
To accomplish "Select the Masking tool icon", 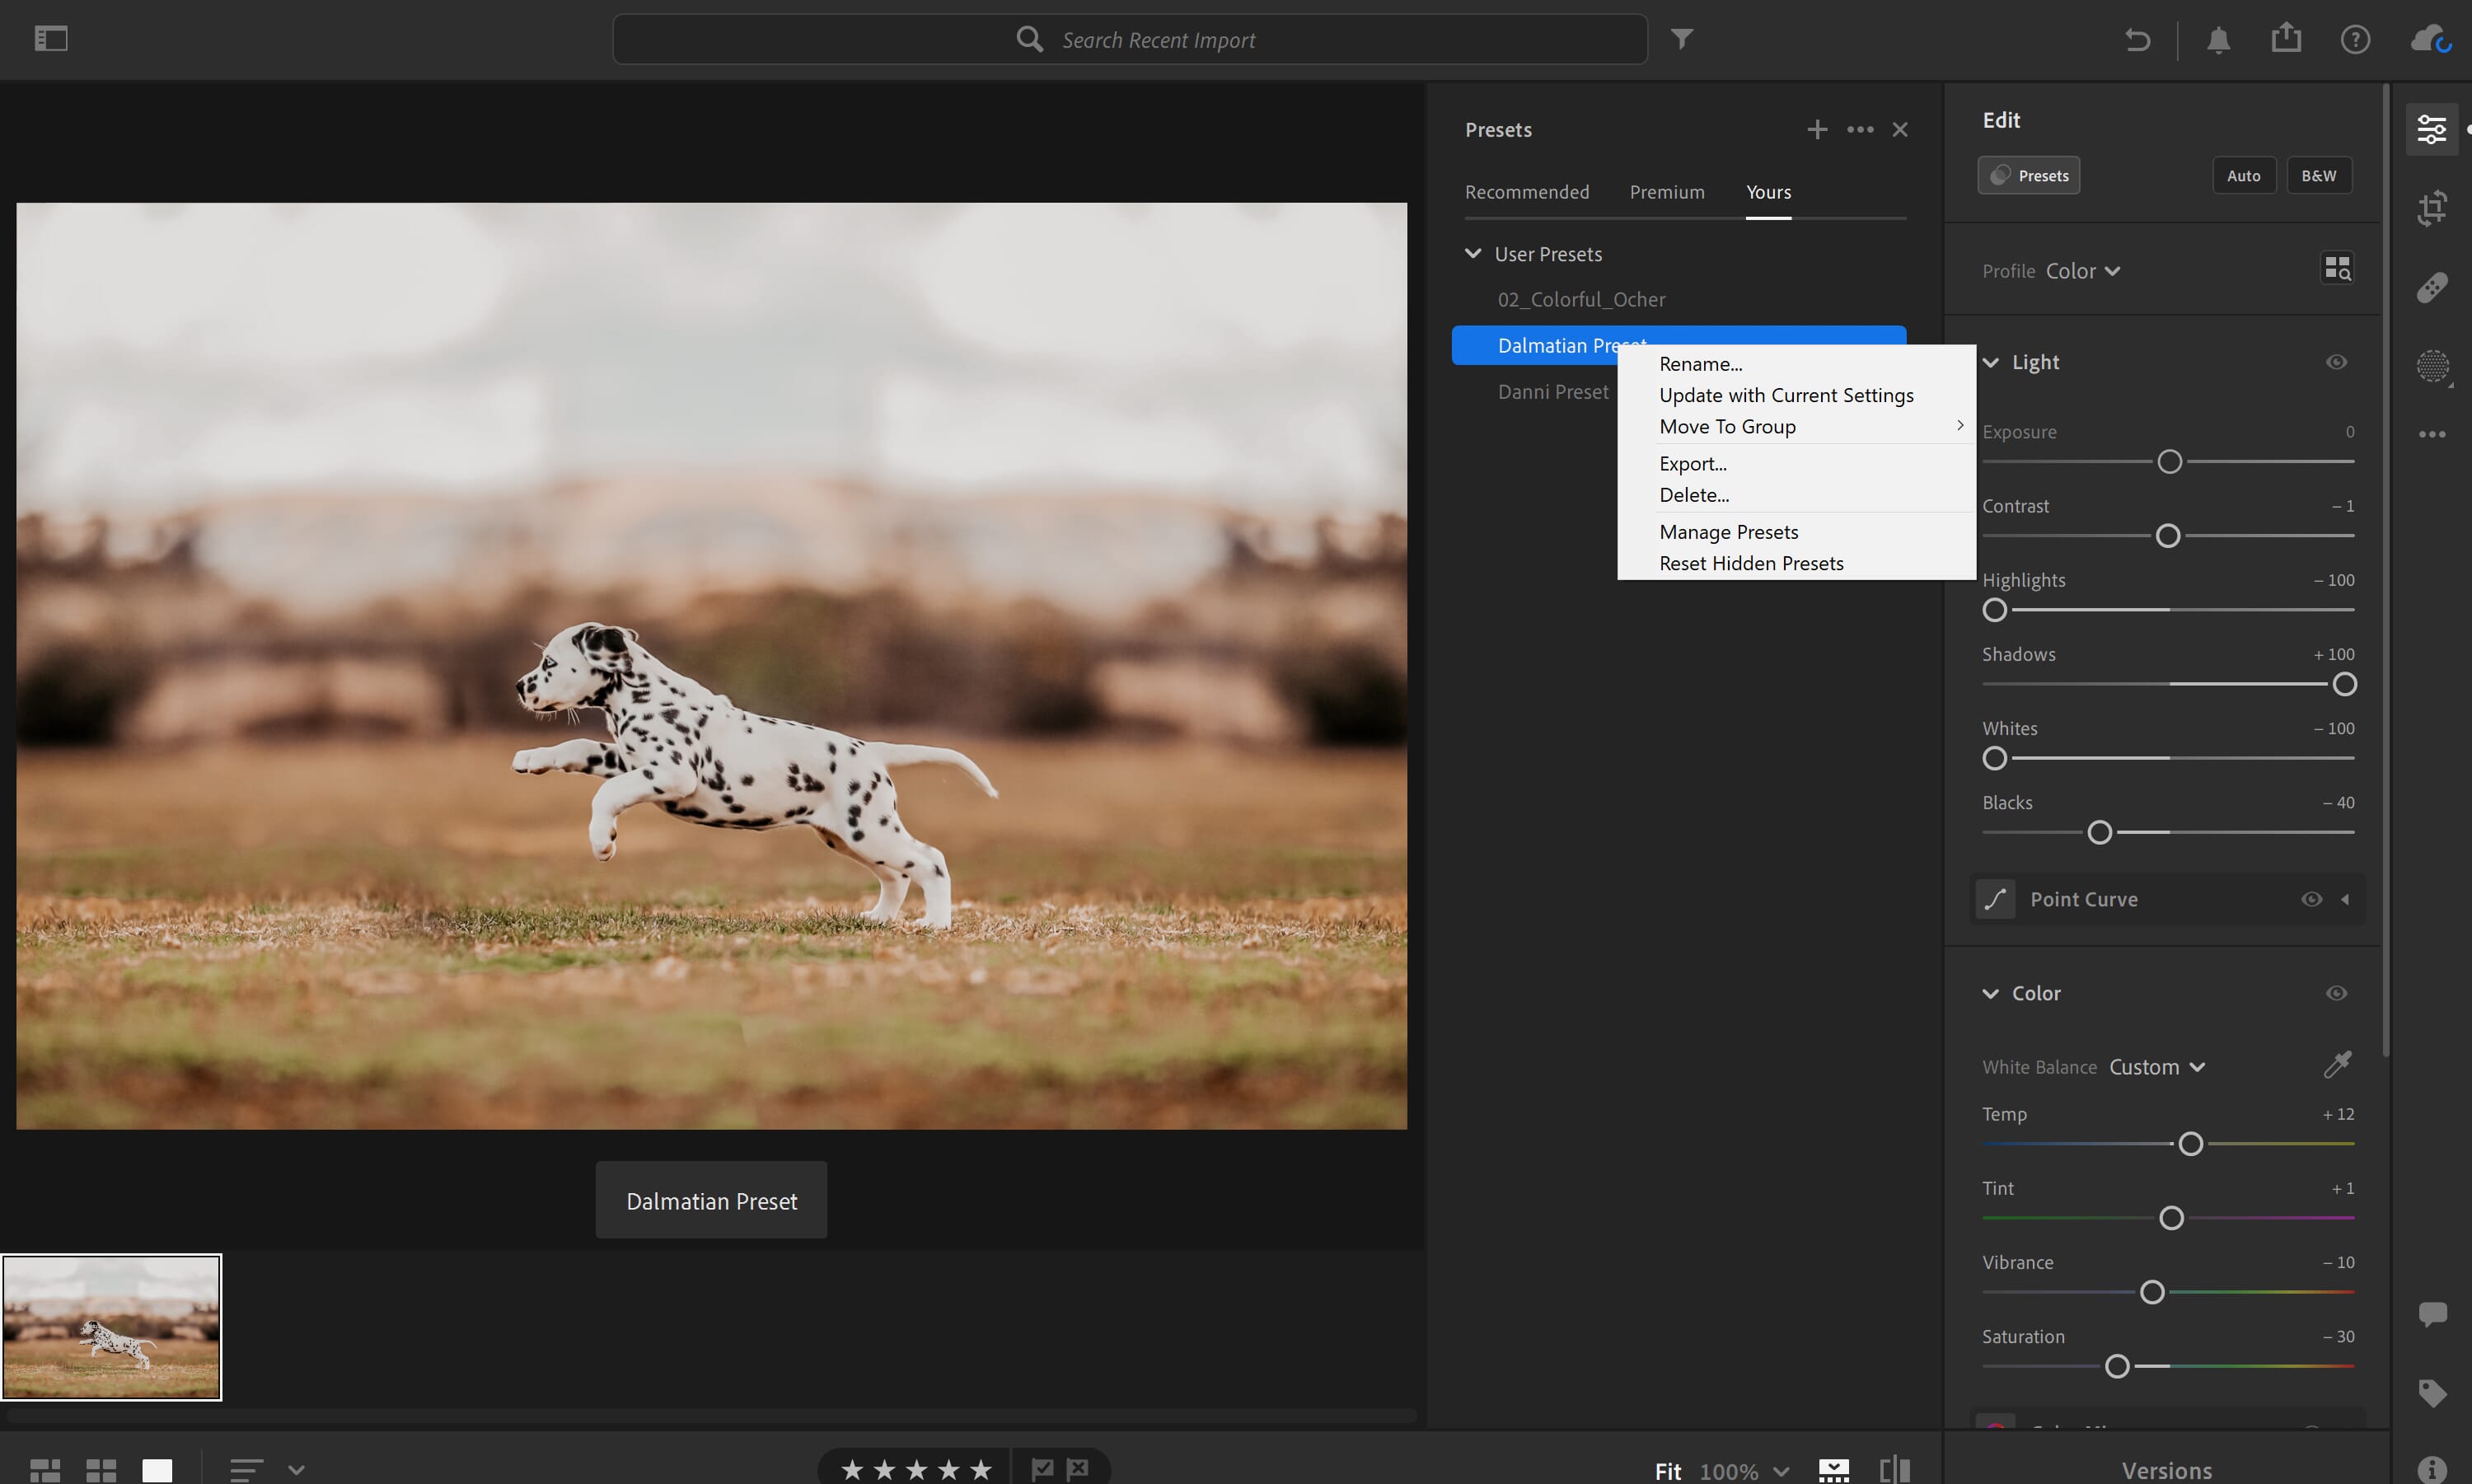I will 2432,367.
